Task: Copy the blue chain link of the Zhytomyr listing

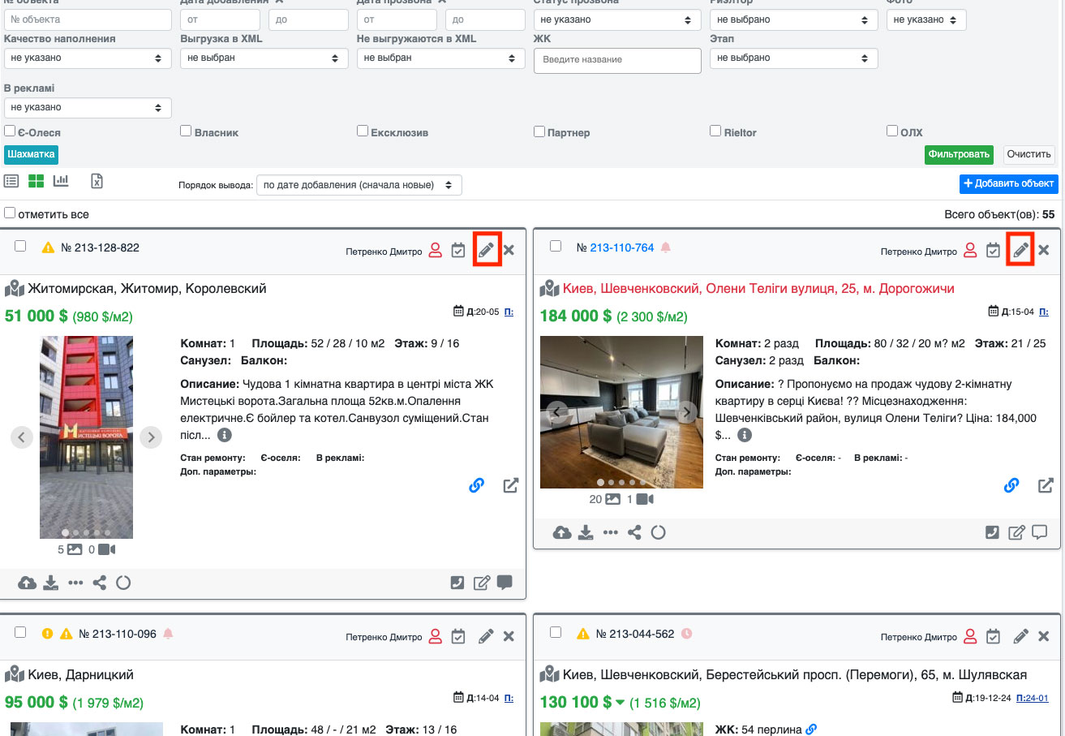Action: (477, 485)
